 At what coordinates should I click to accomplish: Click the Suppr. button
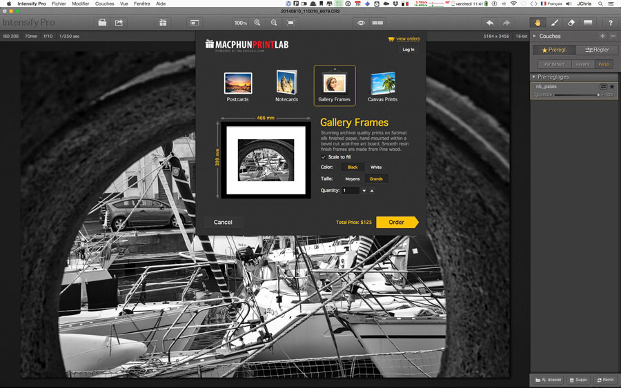[x=578, y=380]
